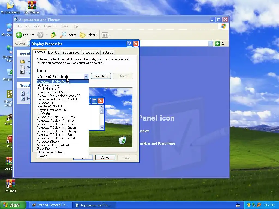Image resolution: width=279 pixels, height=209 pixels.
Task: Choose Luna Element Black v5.1 + CSS
Action: point(62,99)
